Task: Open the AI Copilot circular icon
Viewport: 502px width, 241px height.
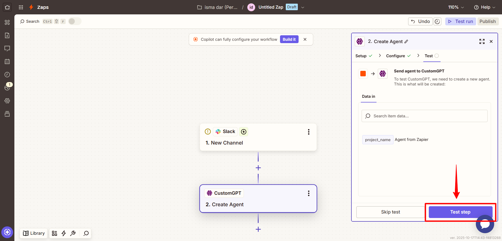Action: 7,232
